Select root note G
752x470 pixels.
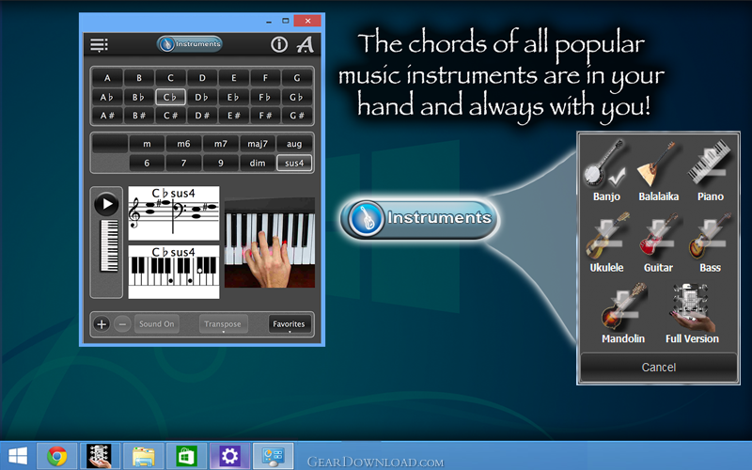pos(297,78)
